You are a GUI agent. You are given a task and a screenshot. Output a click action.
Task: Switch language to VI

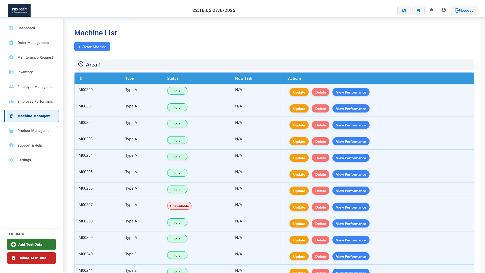coord(418,10)
